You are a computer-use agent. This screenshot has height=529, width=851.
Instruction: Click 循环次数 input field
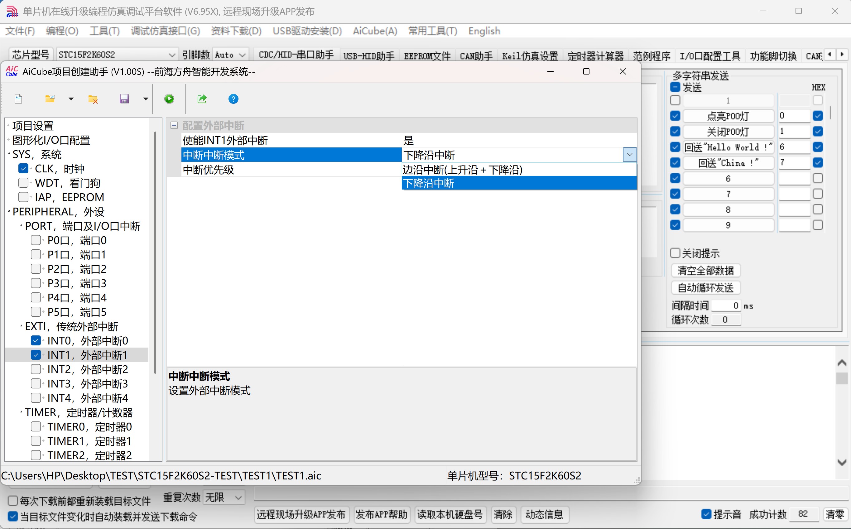click(x=726, y=320)
